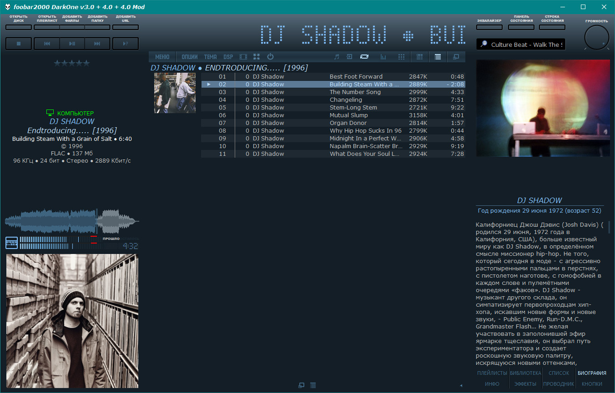The width and height of the screenshot is (615, 393).
Task: Toggle play/pause playback
Action: click(x=72, y=44)
